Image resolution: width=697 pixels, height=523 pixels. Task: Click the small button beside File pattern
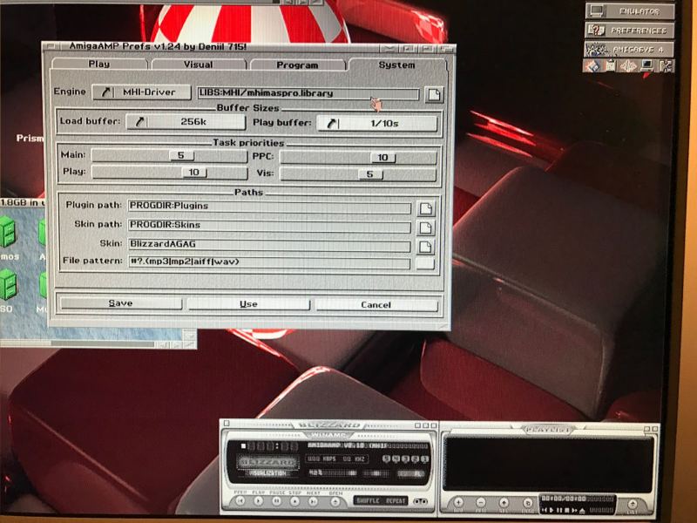tap(425, 263)
